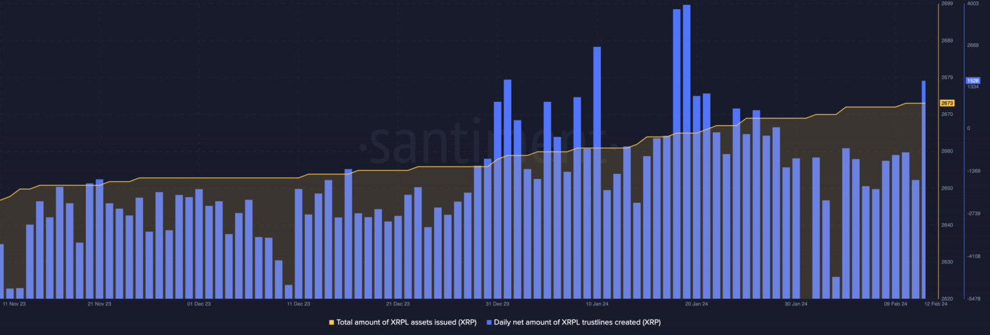The height and width of the screenshot is (335, 990).
Task: Click the 2620 tick on the yellow axis
Action: click(x=947, y=299)
